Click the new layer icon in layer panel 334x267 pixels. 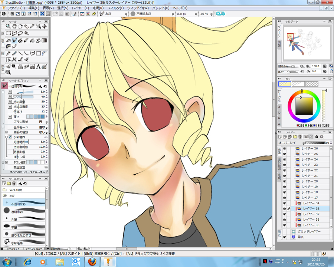280,137
